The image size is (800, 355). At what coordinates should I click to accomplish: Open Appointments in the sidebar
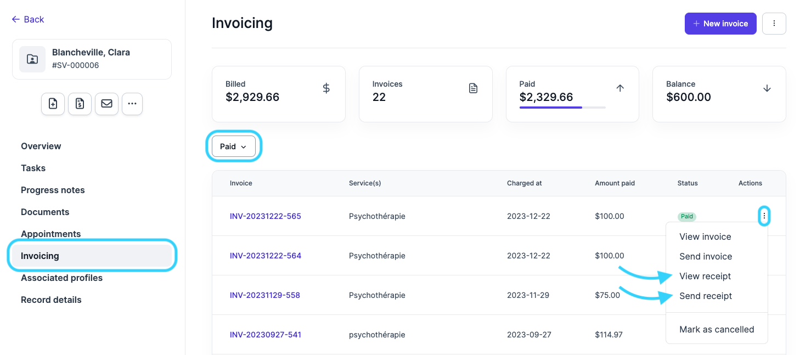click(x=51, y=234)
